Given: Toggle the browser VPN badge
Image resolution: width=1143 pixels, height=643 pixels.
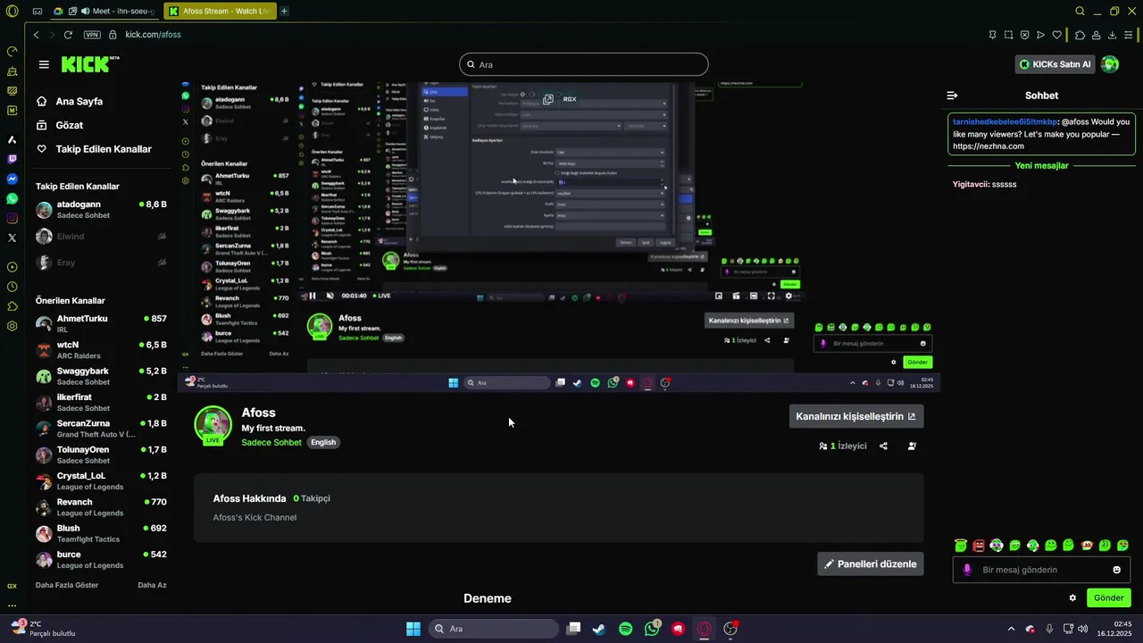Looking at the screenshot, I should click(x=92, y=35).
